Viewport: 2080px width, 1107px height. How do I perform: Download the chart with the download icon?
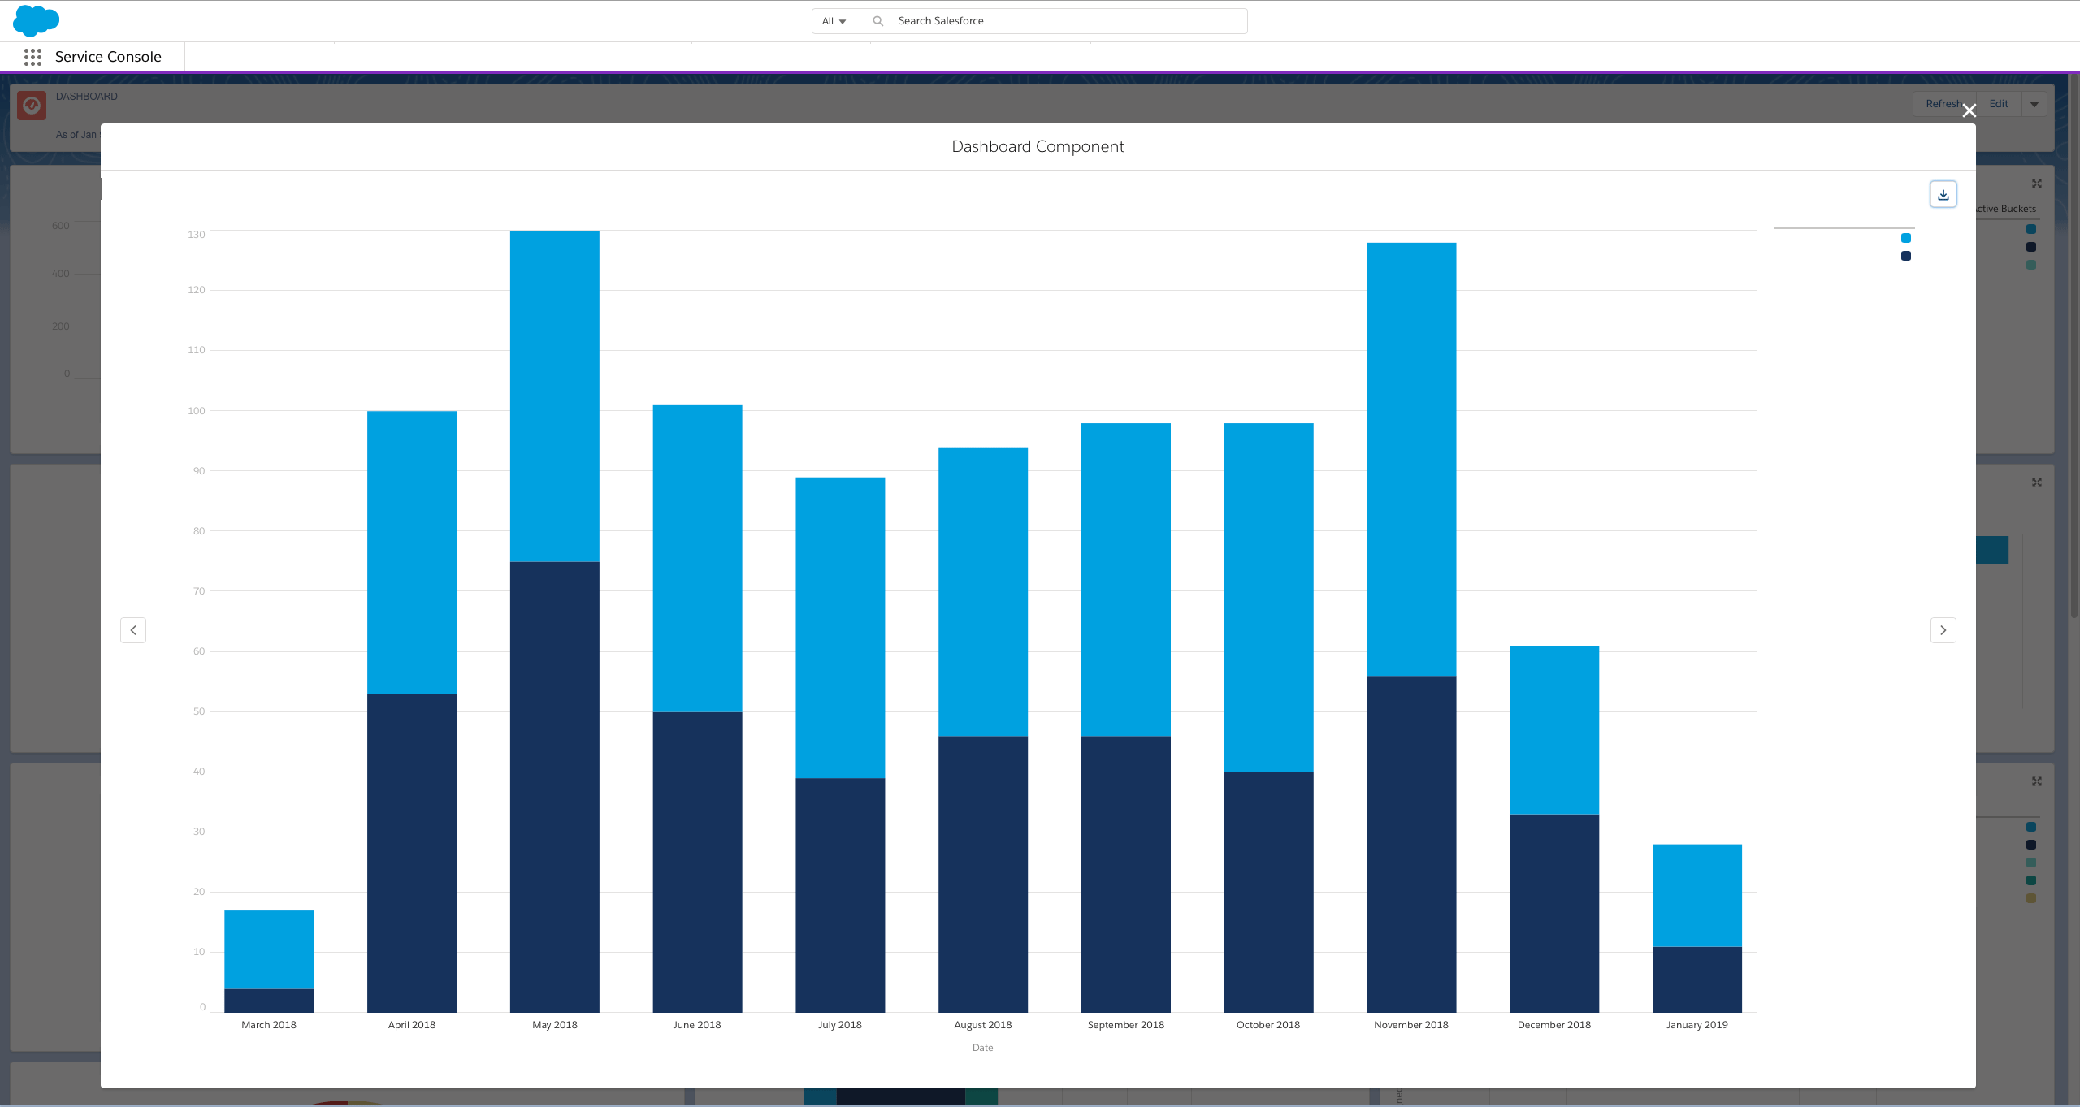[1943, 195]
